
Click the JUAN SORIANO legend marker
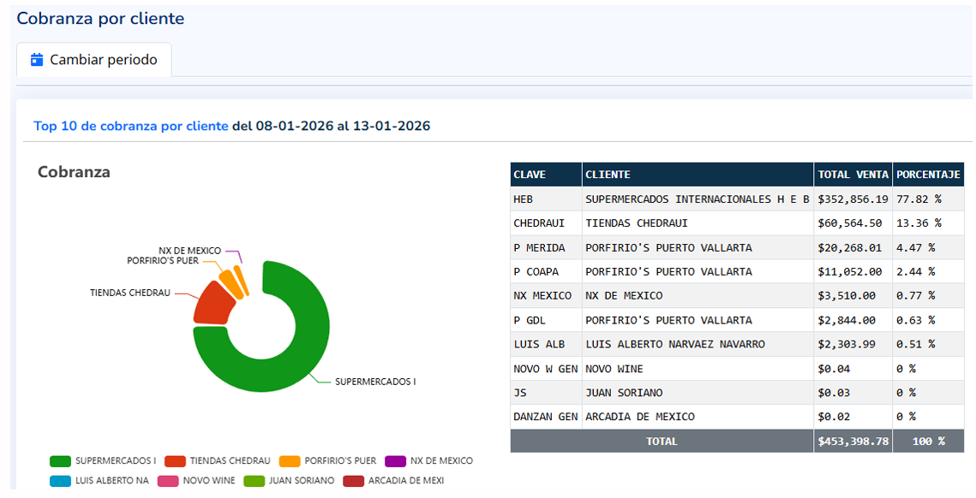pyautogui.click(x=254, y=481)
